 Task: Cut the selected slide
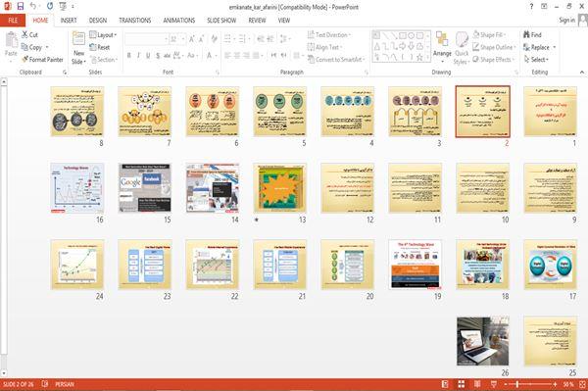point(29,35)
